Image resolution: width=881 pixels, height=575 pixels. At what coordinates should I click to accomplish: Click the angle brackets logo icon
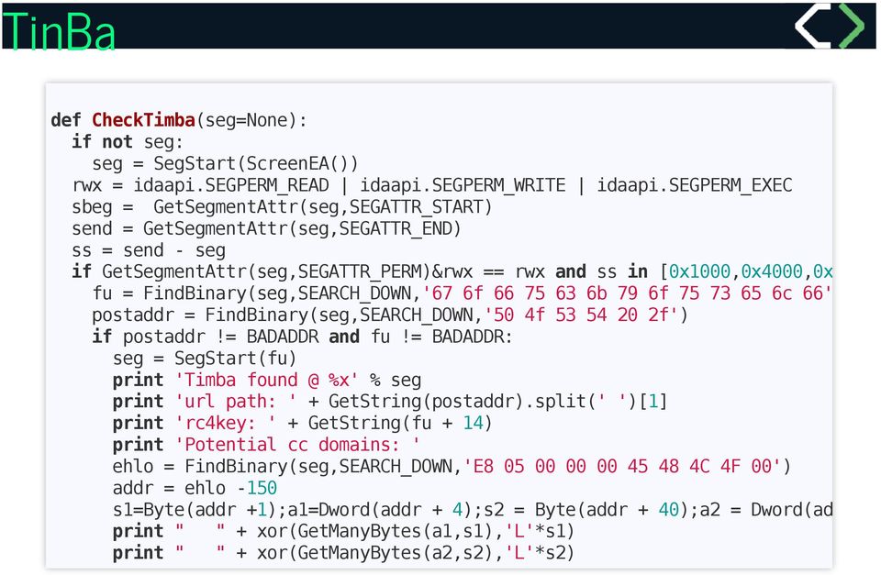(830, 26)
